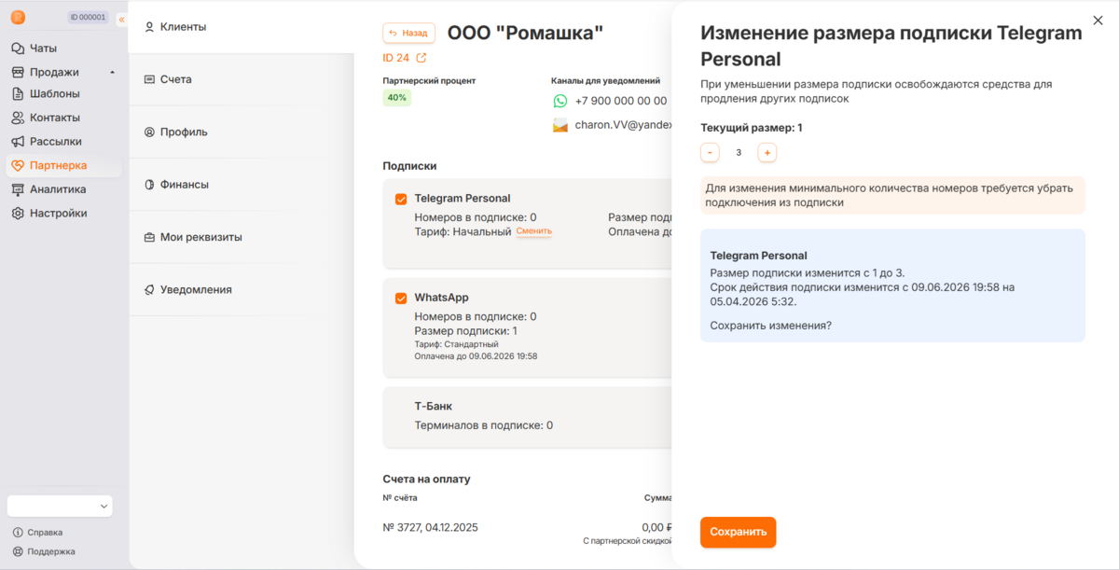The height and width of the screenshot is (570, 1119).
Task: Open Аналитика using its chart icon
Action: [17, 188]
